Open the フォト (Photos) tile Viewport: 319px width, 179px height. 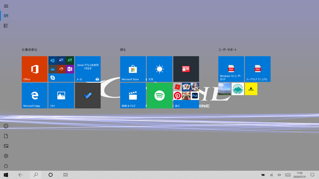61,95
